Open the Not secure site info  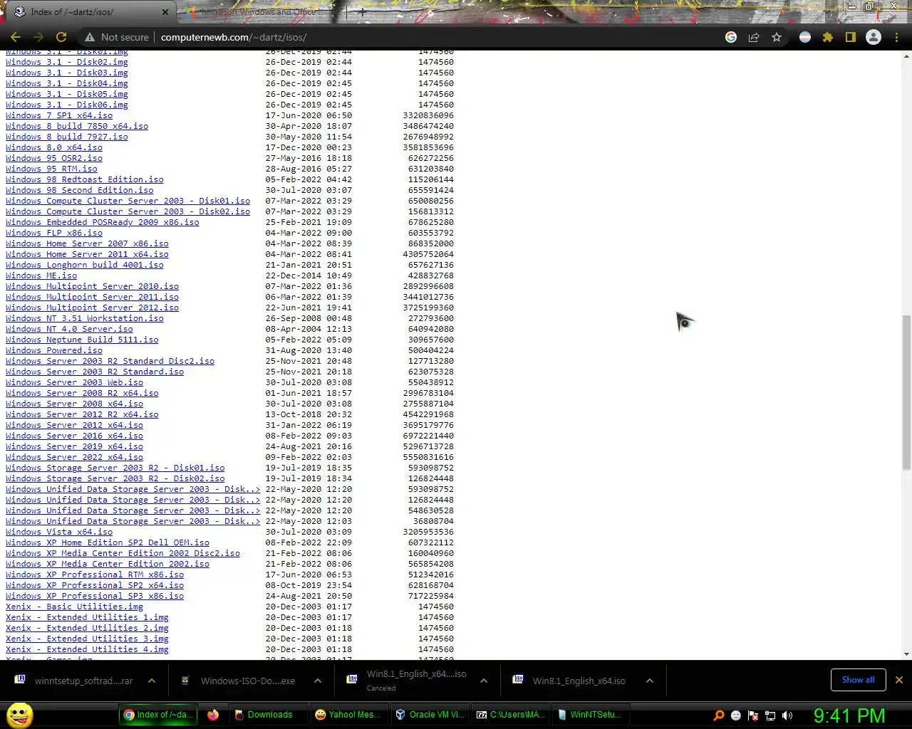(x=117, y=37)
